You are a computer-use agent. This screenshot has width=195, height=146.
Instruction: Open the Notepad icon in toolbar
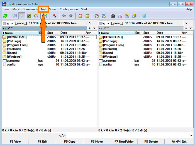click(x=144, y=16)
